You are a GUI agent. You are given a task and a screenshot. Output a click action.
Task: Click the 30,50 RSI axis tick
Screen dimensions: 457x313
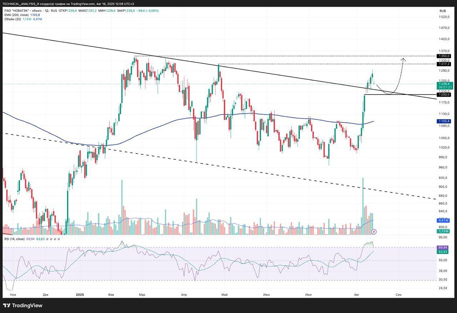point(443,280)
